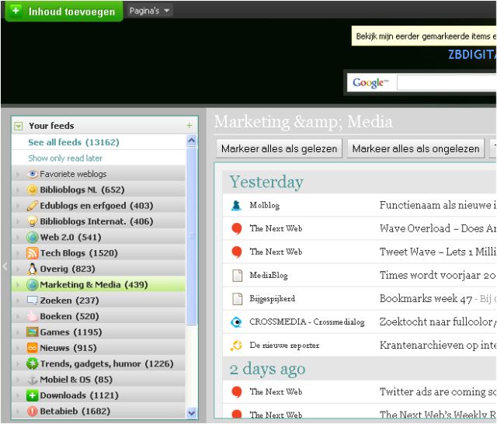Click the pink icon of Boeken
This screenshot has width=497, height=424.
click(x=32, y=316)
